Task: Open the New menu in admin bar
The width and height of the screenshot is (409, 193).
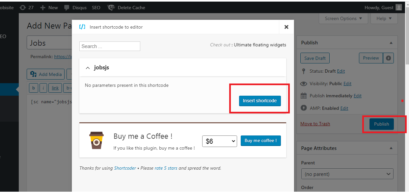Action: click(x=49, y=8)
